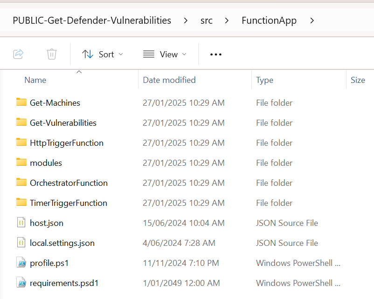Click date 11/11/2024 7:10 PM cell
374x299 pixels.
(x=181, y=263)
